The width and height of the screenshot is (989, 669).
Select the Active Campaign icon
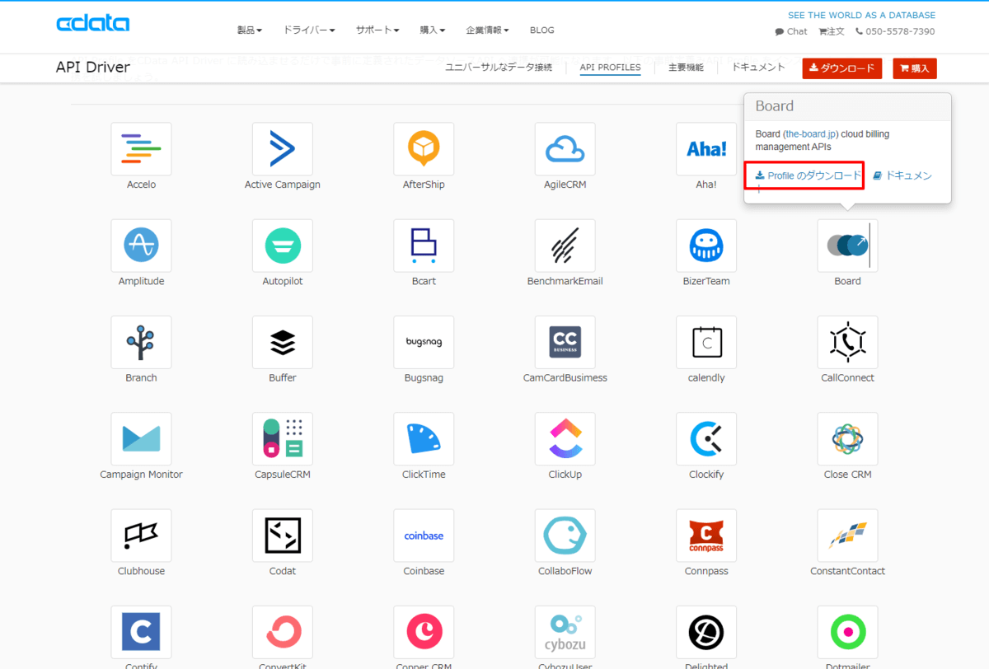pos(283,149)
